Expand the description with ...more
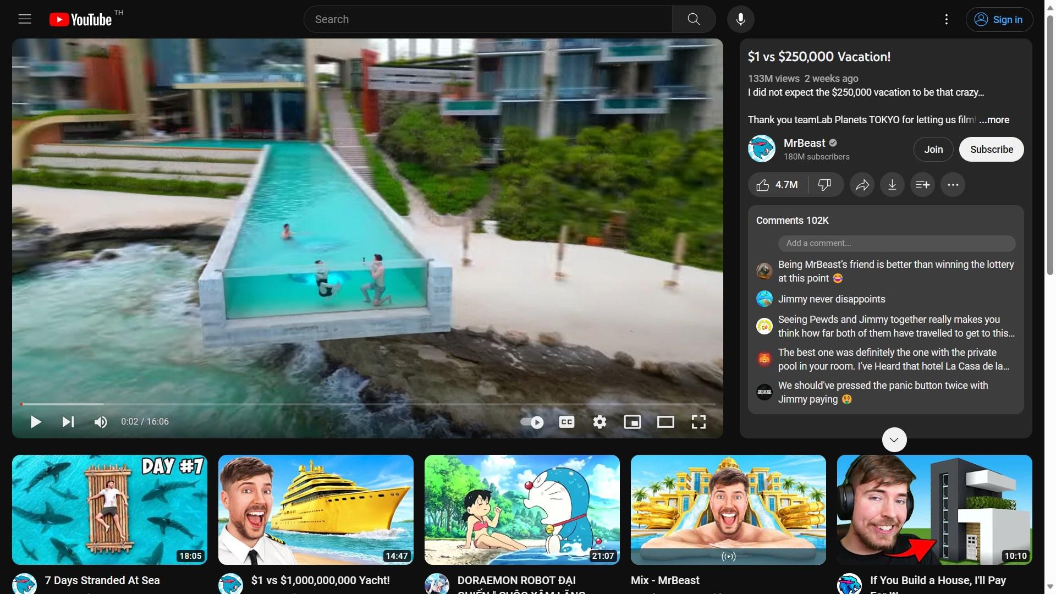1056x594 pixels. tap(994, 120)
